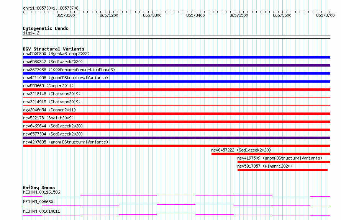Click the red bar under nsv555665
The image size is (341, 220).
pyautogui.click(x=176, y=90)
